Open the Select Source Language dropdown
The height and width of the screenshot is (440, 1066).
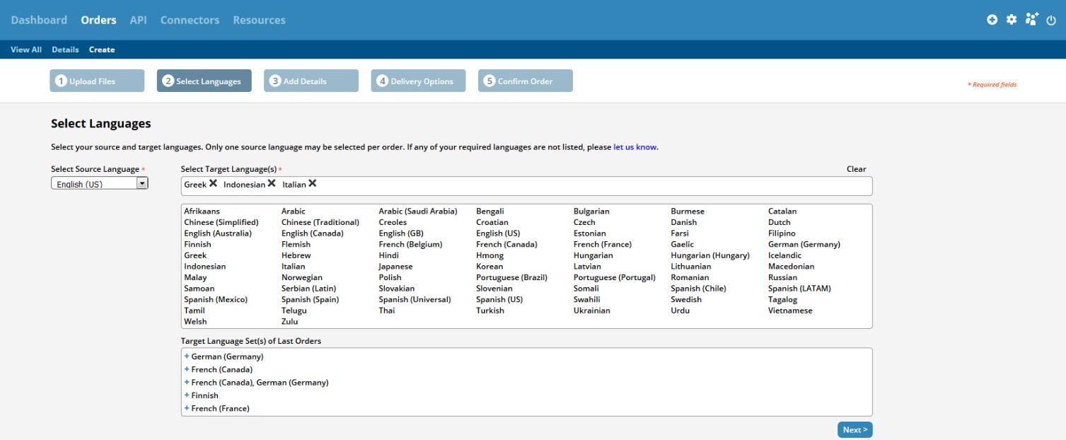tap(142, 184)
